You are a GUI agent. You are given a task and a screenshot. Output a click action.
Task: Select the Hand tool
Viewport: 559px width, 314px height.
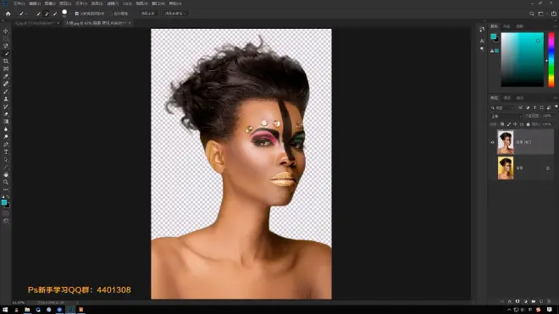(6, 174)
